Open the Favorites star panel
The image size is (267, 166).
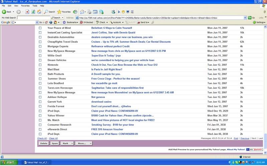[x=64, y=12]
